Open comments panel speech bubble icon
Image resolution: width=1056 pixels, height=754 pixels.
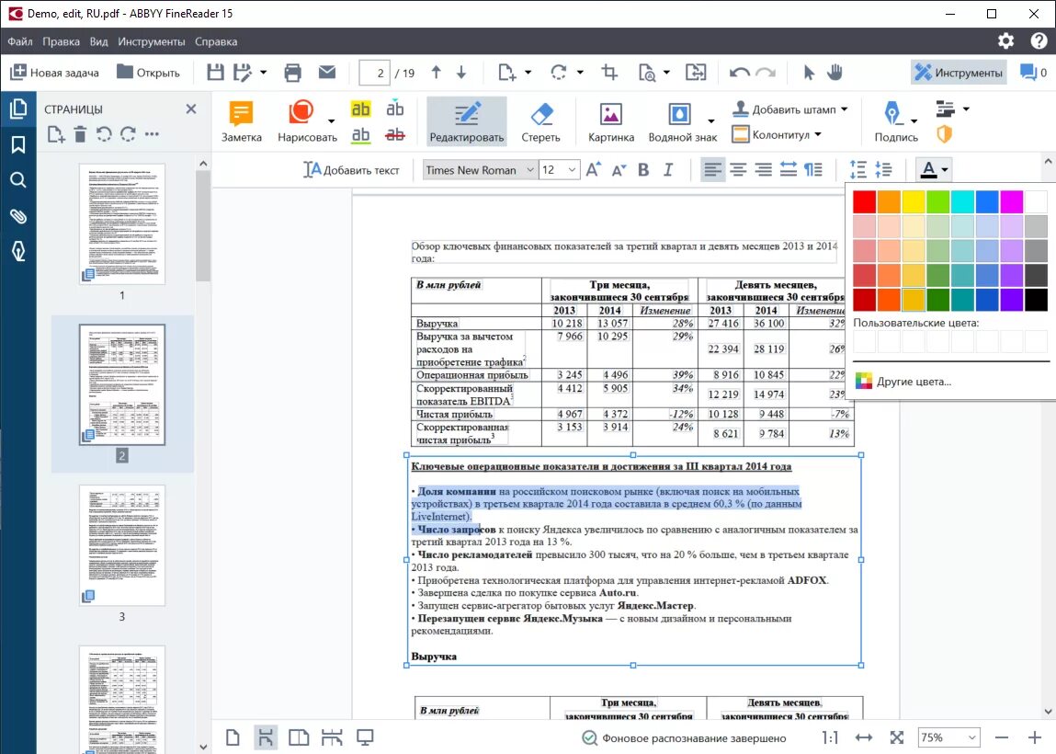point(1028,72)
